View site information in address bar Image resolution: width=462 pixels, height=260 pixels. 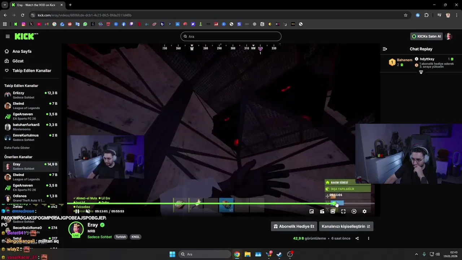(33, 15)
